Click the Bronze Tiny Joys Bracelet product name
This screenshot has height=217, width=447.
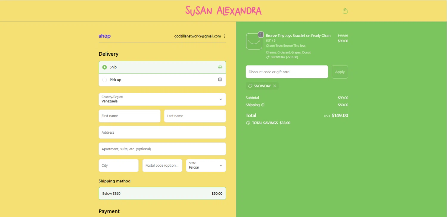point(298,35)
